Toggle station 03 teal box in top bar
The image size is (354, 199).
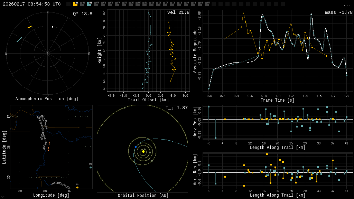pyautogui.click(x=89, y=4)
